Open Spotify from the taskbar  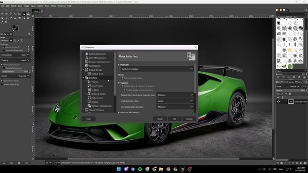coord(140,169)
